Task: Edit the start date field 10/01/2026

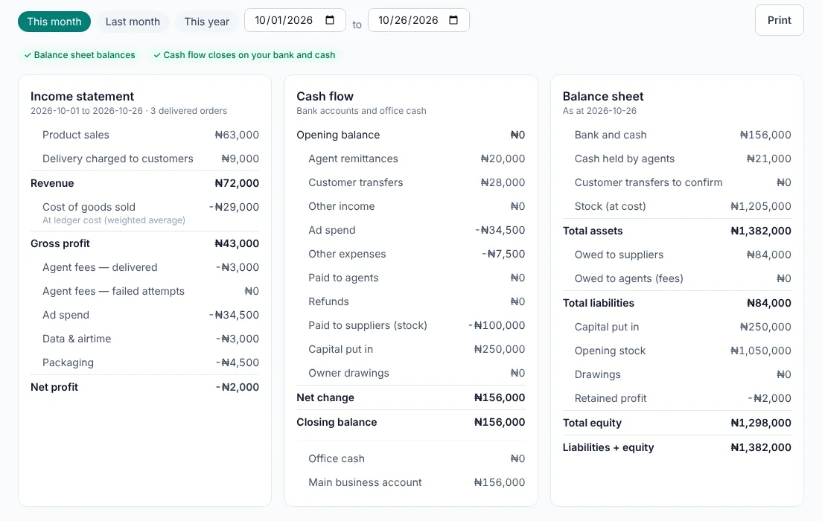Action: [x=295, y=20]
